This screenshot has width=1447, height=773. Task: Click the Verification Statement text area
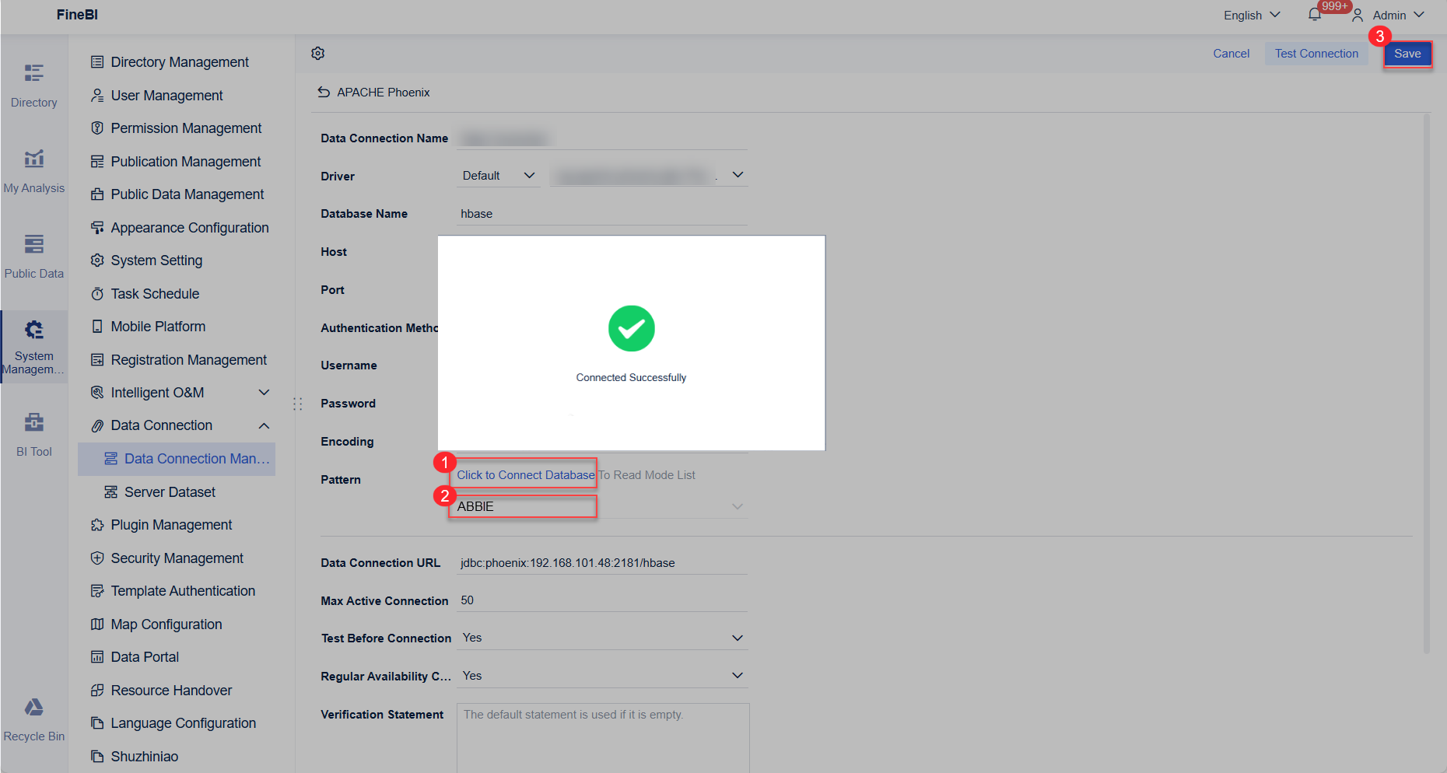tap(603, 738)
